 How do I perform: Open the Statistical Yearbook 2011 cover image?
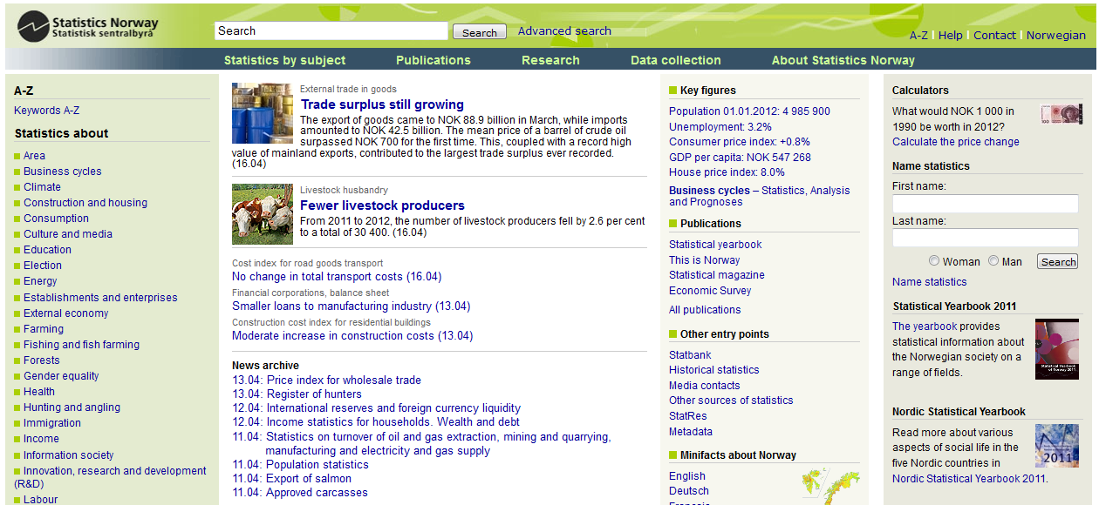(x=1057, y=349)
